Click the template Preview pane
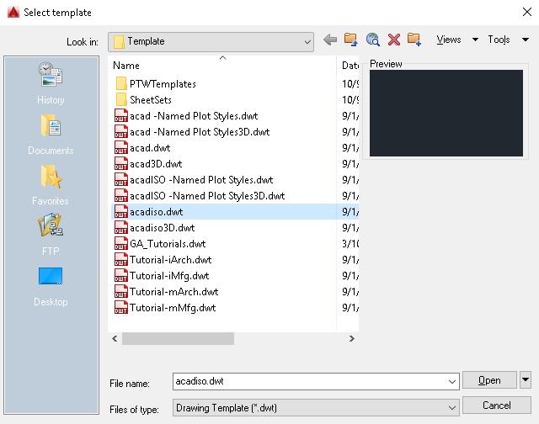539x424 pixels. [x=446, y=113]
